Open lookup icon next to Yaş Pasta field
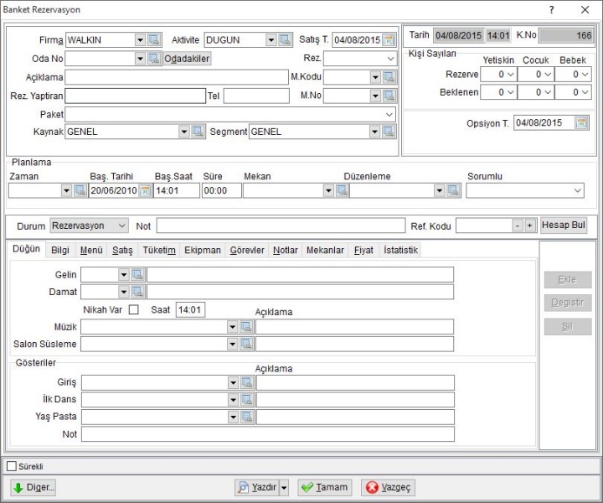 pos(247,417)
